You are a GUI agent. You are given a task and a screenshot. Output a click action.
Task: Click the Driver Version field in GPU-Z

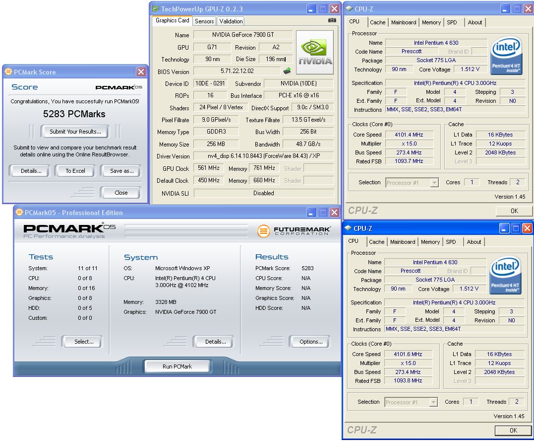point(264,156)
